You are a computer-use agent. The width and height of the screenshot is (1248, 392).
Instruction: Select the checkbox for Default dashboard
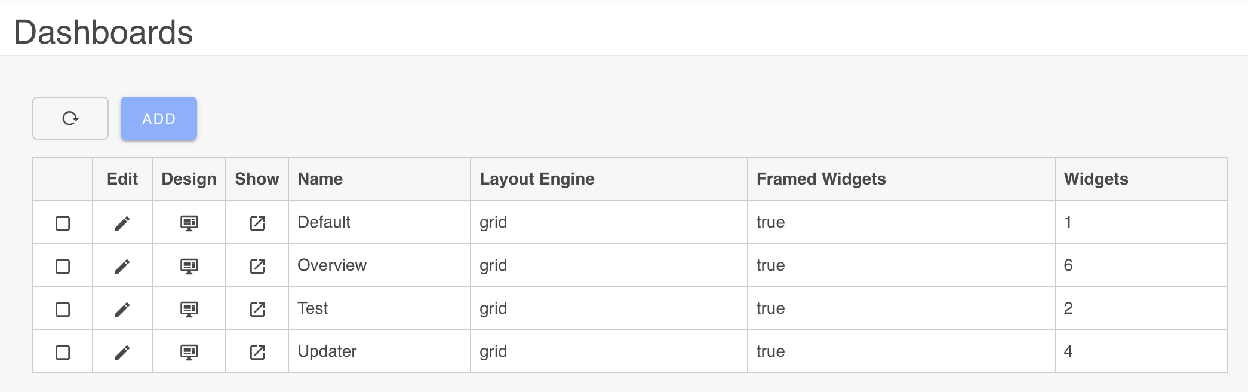coord(63,222)
